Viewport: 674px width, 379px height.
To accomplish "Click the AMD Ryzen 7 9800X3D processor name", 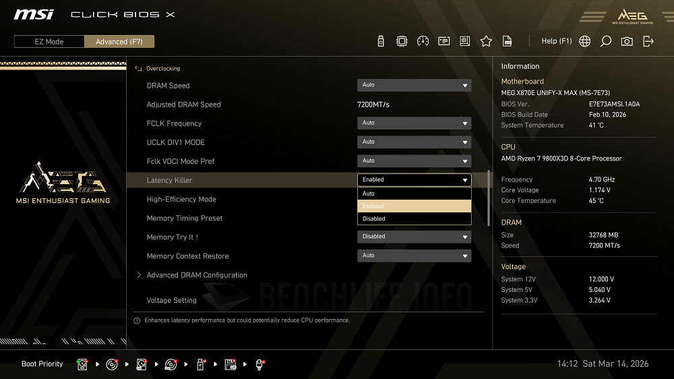I will pos(561,158).
